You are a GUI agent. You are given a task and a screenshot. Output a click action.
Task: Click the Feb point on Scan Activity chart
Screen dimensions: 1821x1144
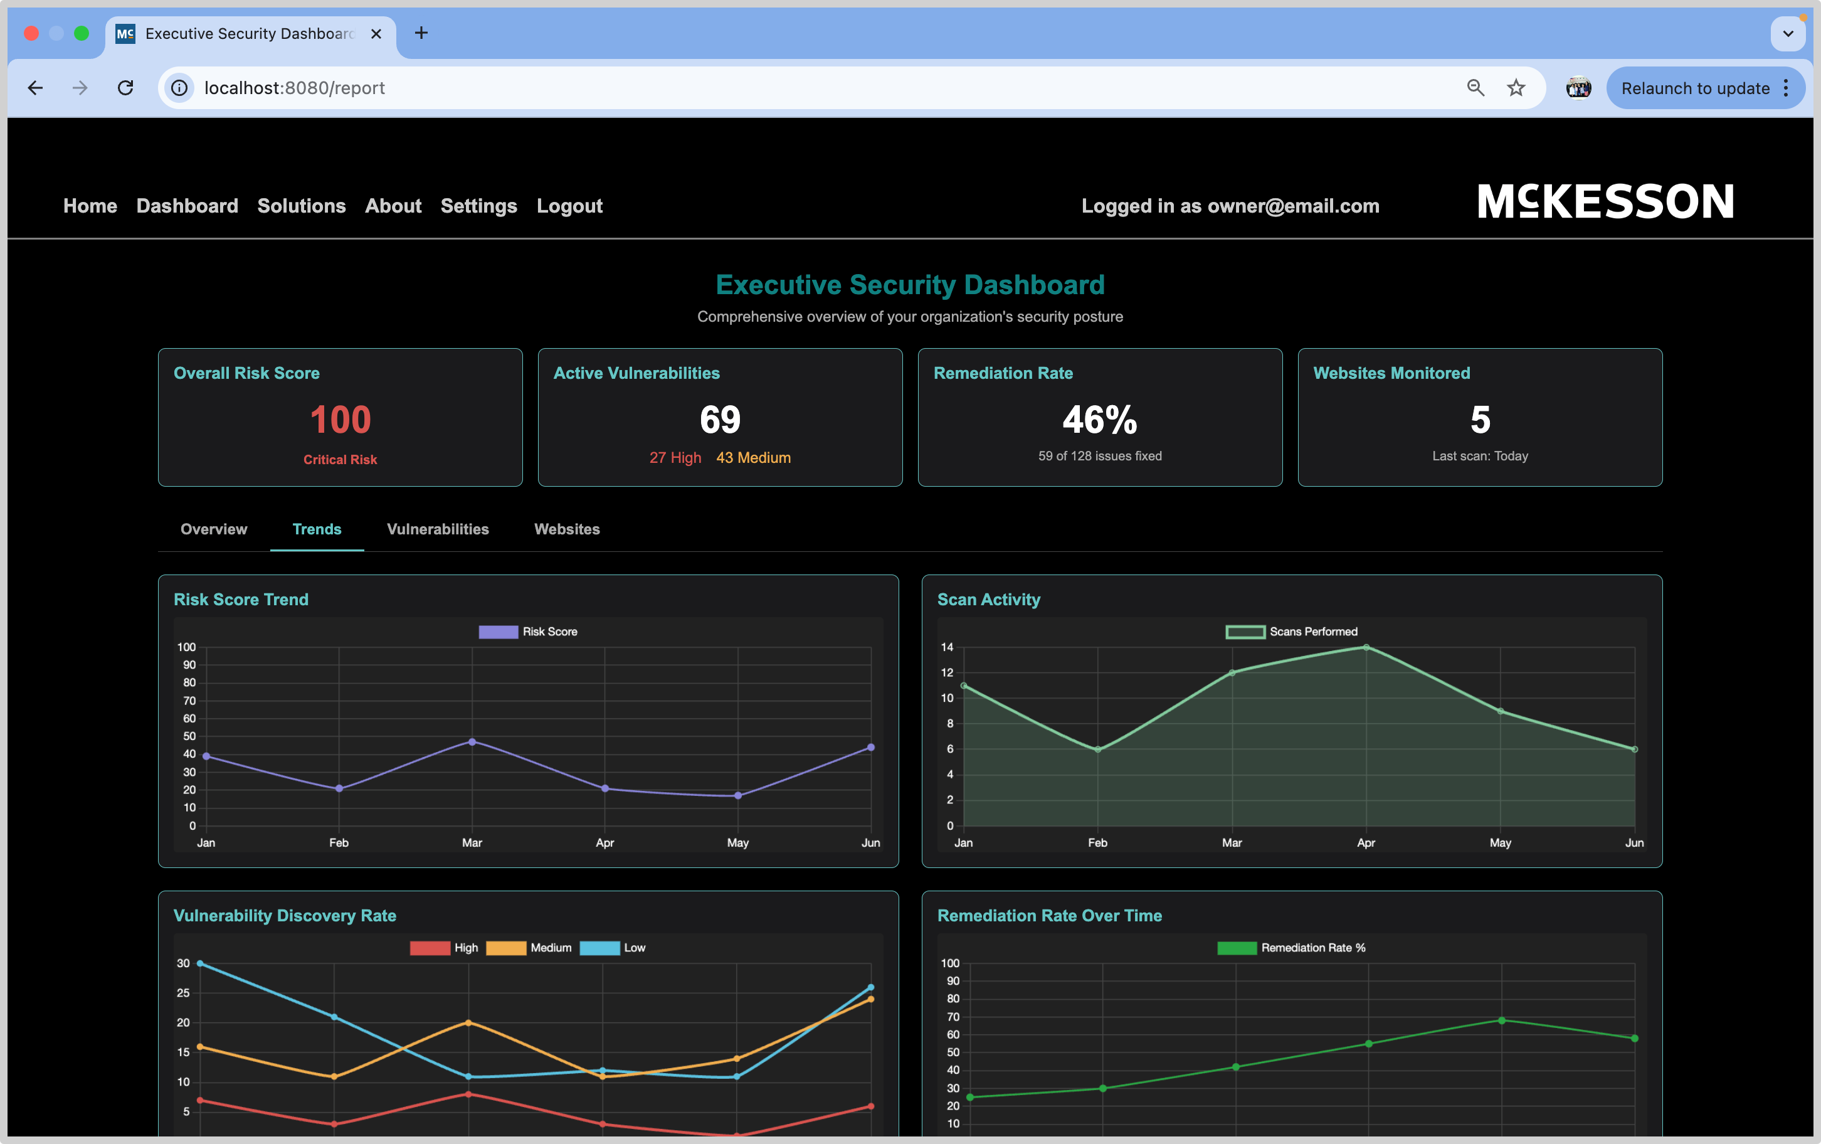(1098, 749)
